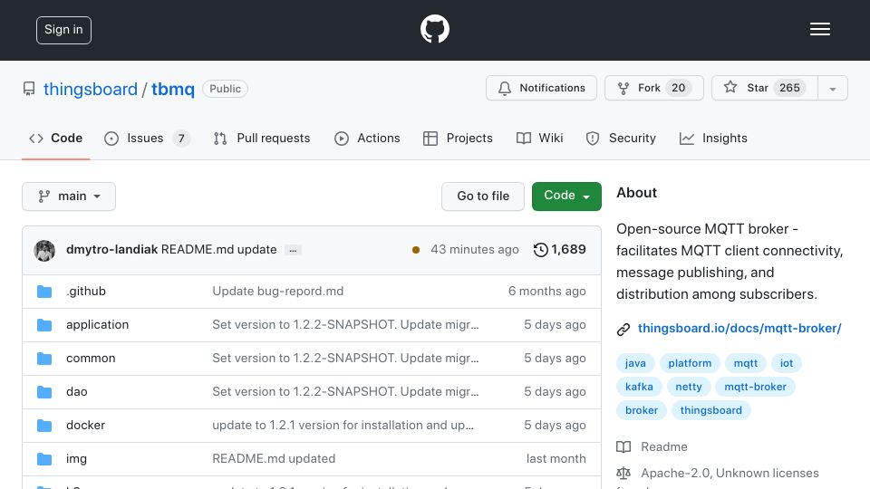Open the docker row's update to 1.2.1 commit
The width and height of the screenshot is (870, 489).
click(x=343, y=426)
